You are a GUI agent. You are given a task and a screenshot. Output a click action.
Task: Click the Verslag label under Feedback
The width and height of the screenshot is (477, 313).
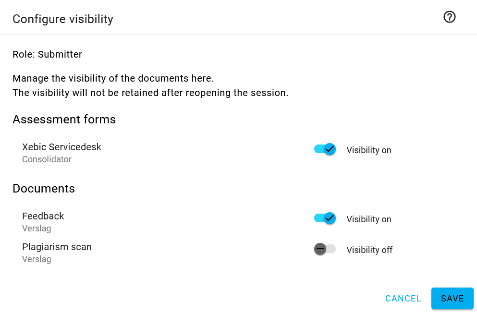37,229
